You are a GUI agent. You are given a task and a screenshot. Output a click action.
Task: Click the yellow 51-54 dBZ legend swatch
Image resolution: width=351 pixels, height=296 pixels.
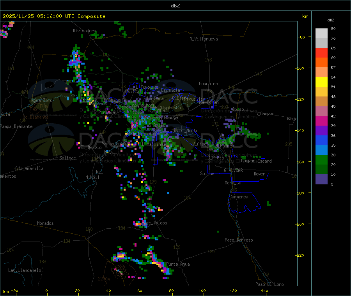coord(321,82)
